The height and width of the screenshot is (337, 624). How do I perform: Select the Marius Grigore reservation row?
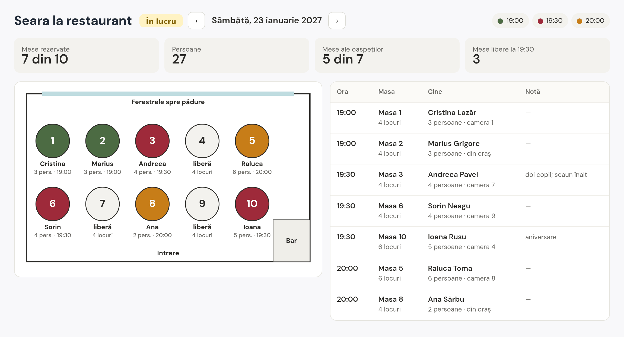470,149
